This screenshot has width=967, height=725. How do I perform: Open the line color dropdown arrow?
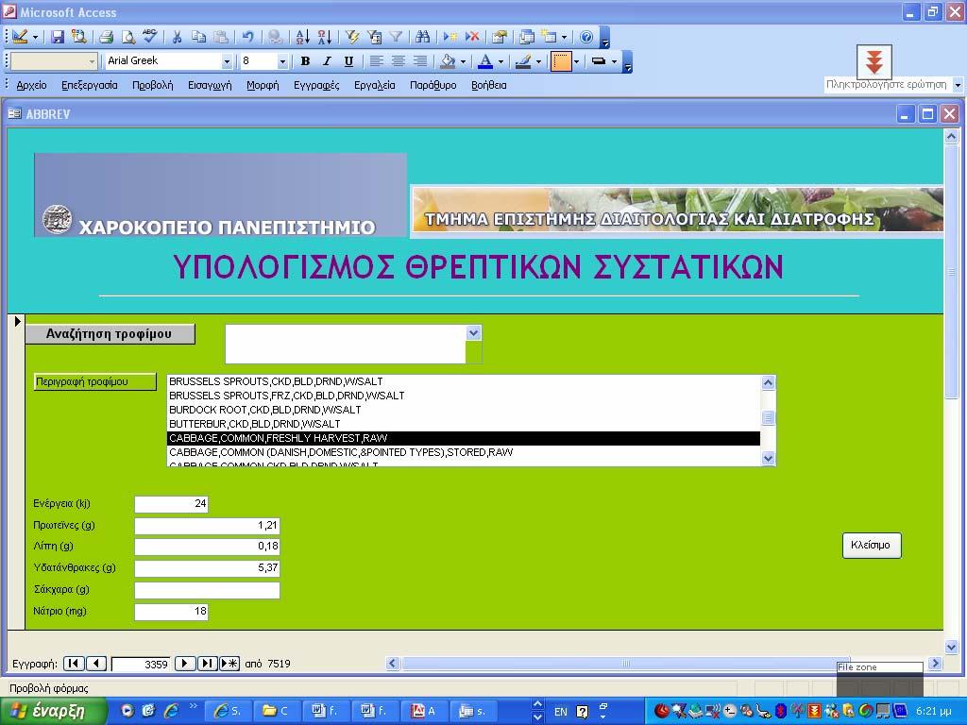coord(538,61)
